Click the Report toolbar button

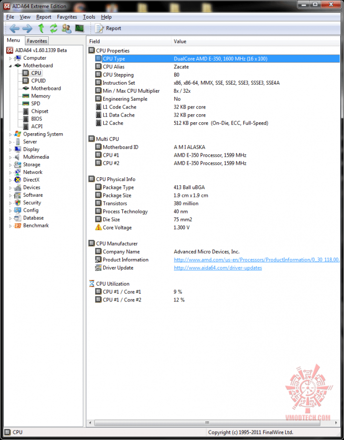(108, 28)
